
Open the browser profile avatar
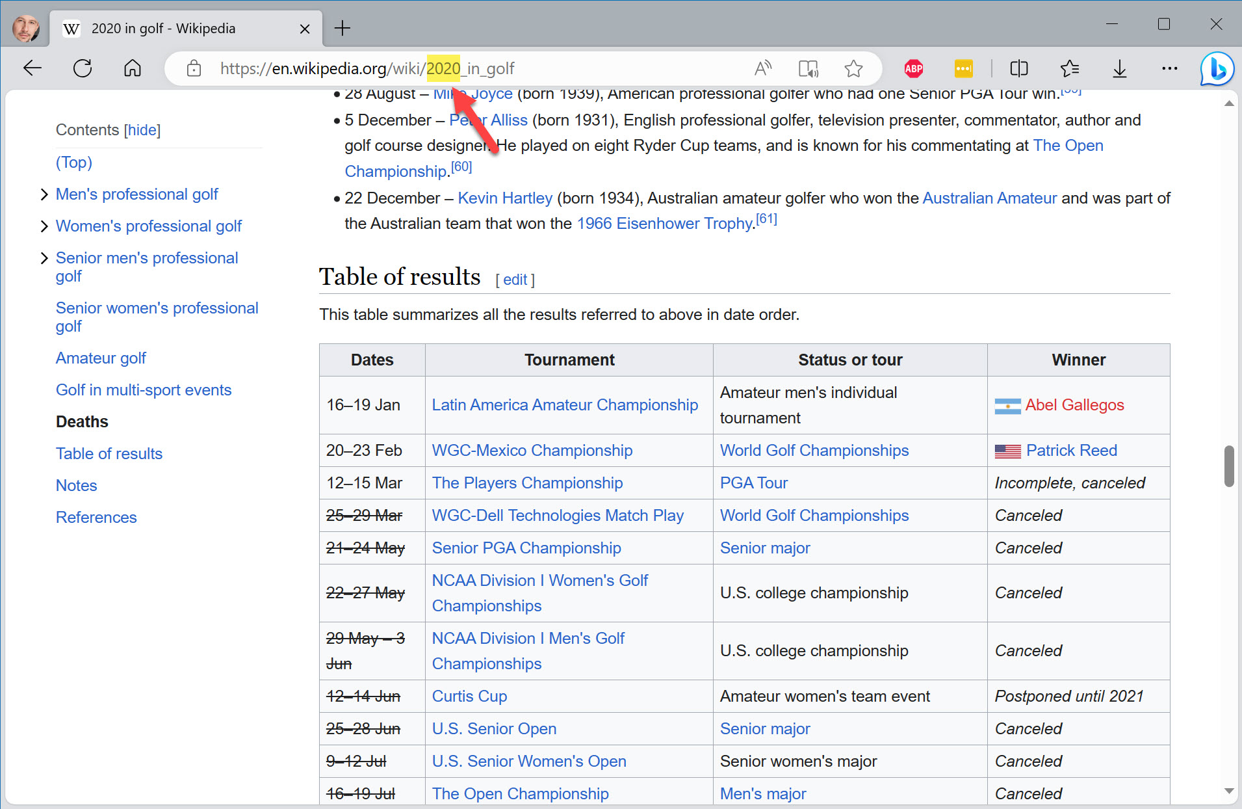26,28
